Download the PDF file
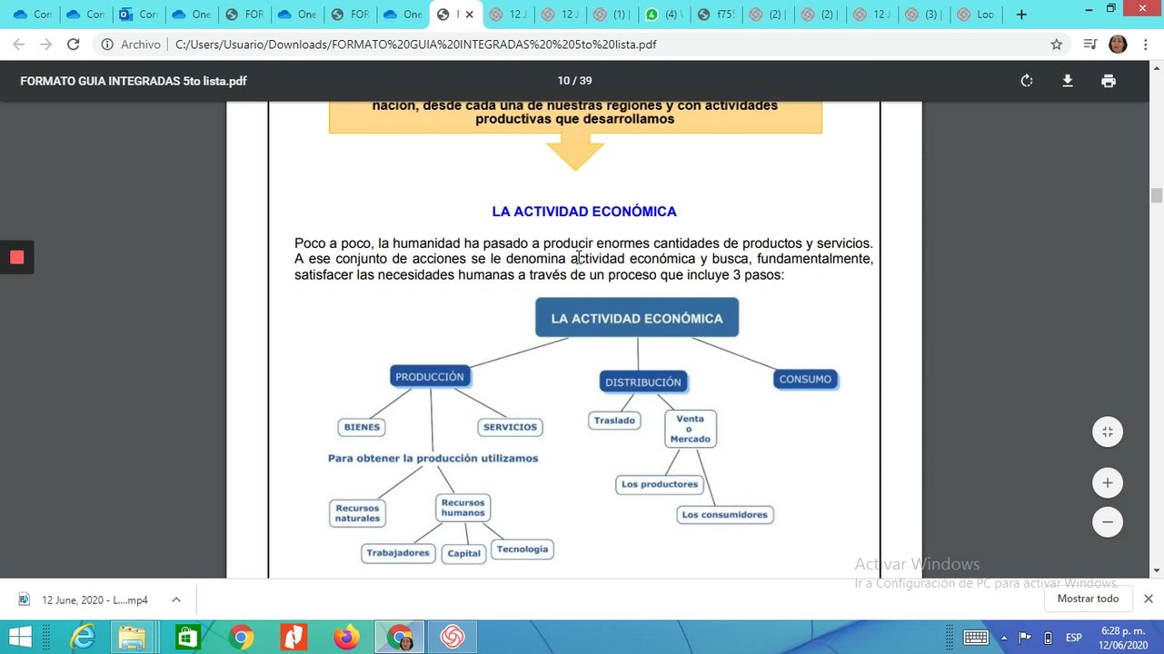1164x654 pixels. (1068, 81)
